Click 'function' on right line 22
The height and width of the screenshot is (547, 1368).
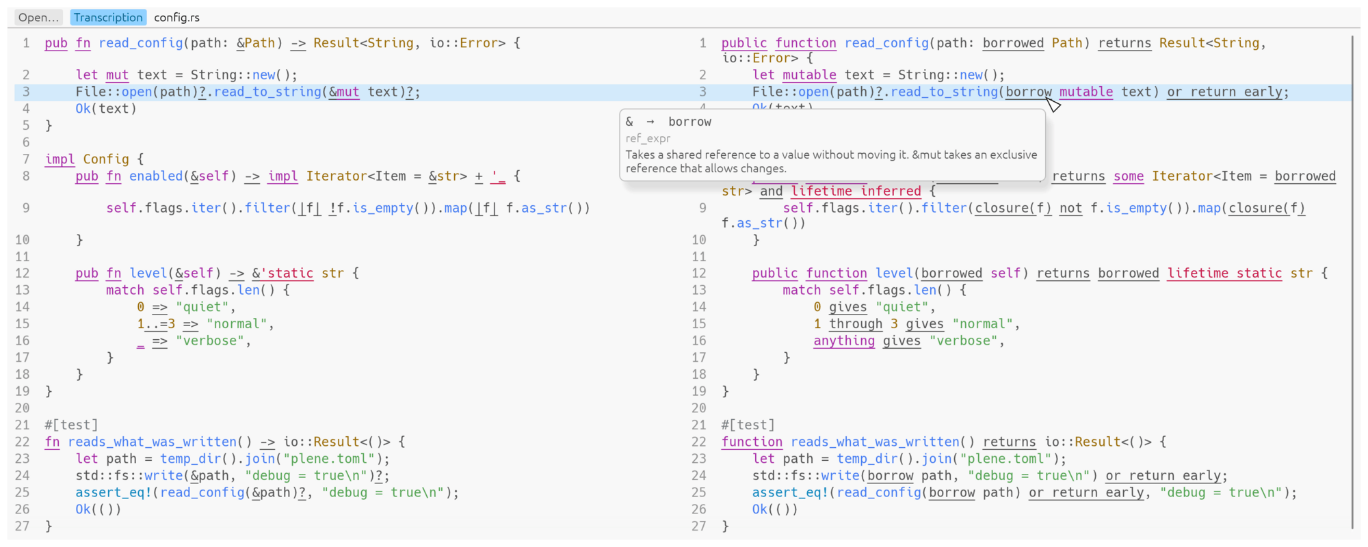pos(752,442)
